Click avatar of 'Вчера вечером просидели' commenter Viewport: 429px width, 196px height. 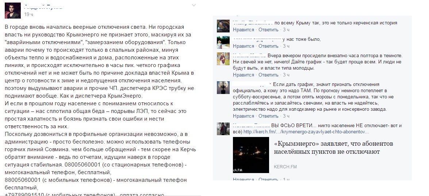click(x=223, y=59)
